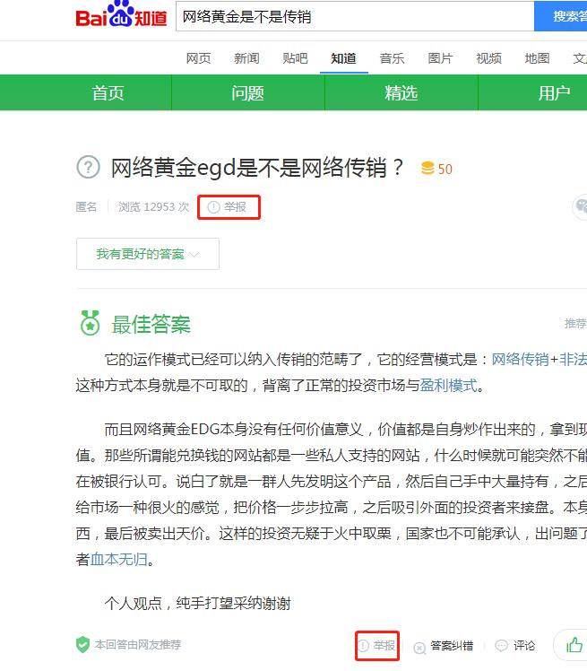Open the 新闻 search tab
Screen dimensions: 587x671
246,58
